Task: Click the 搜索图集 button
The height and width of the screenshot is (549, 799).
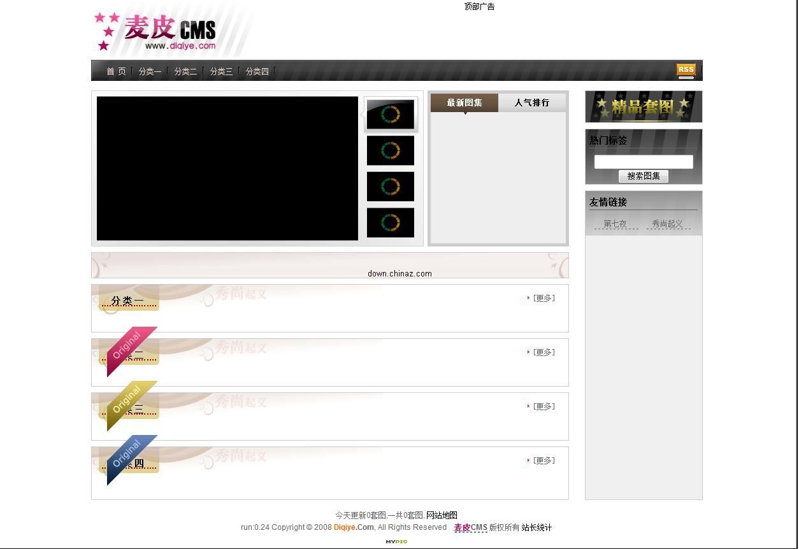Action: tap(644, 176)
